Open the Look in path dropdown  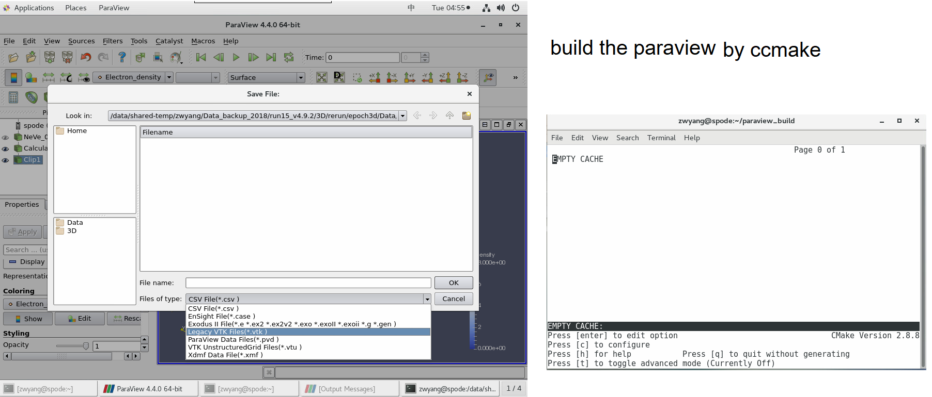coord(402,115)
